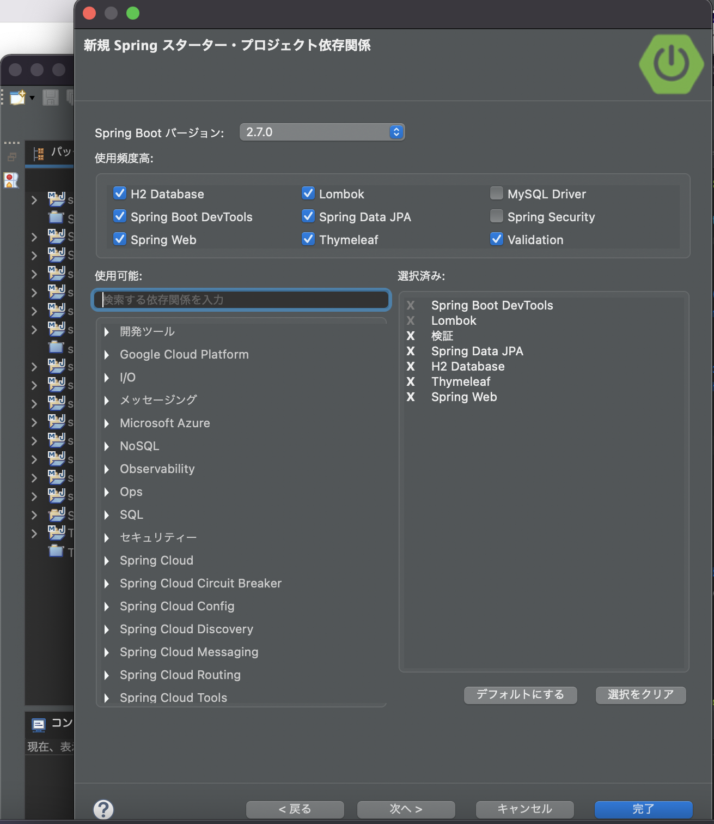Remove Spring Data JPA via X icon

click(x=411, y=352)
